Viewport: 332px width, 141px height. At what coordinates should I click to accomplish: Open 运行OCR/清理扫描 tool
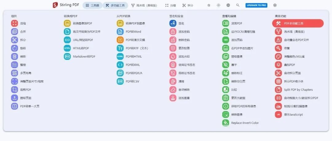pos(239,32)
